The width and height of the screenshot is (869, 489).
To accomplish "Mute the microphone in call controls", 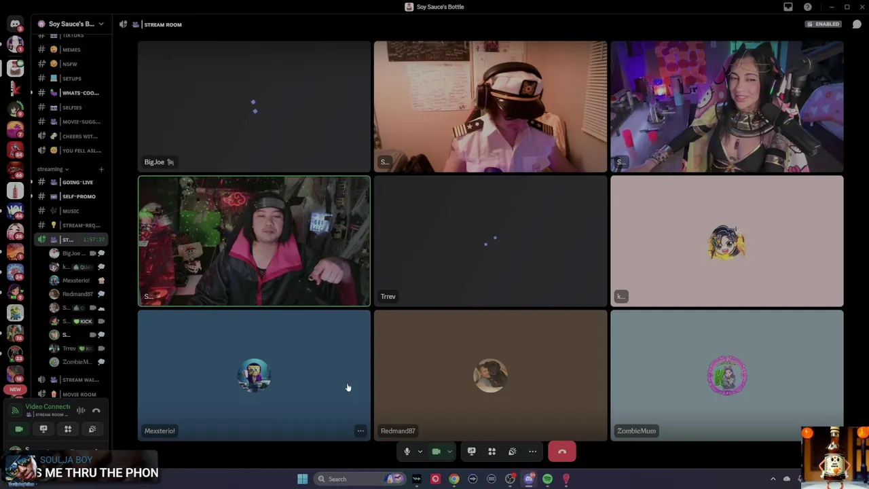I will (x=407, y=452).
